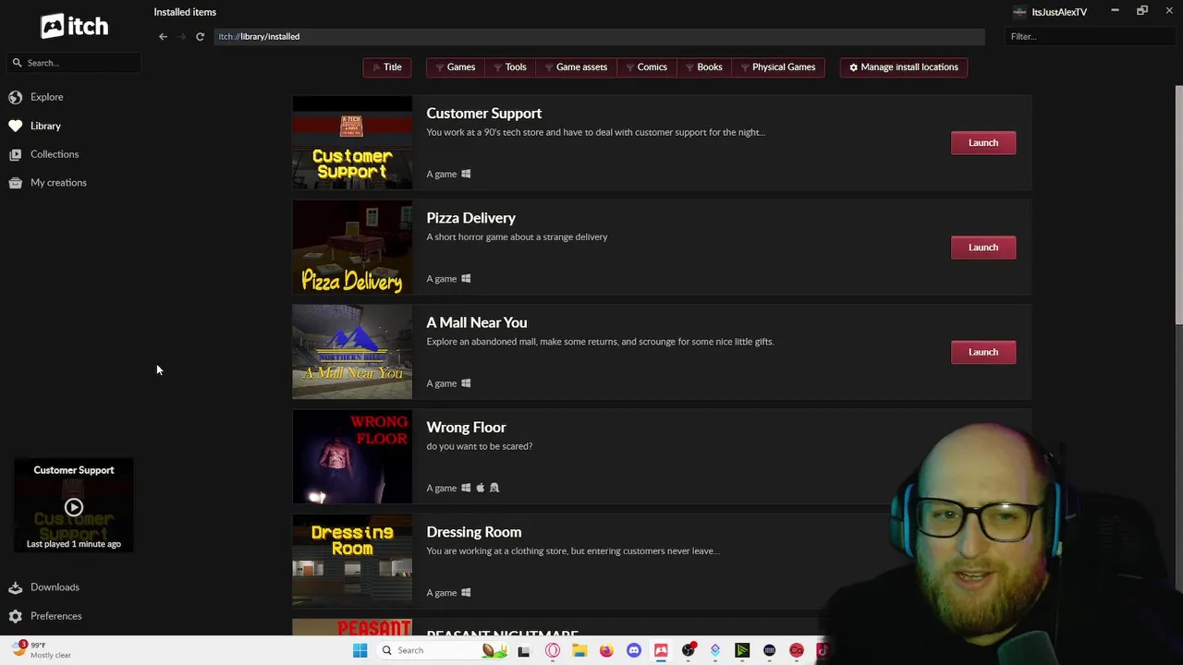
Task: Click Windows icon on Customer Support row
Action: point(466,174)
